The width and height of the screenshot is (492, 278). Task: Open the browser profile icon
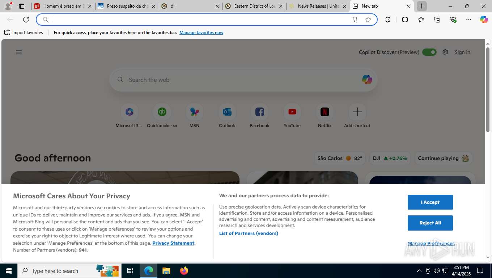coord(8,6)
